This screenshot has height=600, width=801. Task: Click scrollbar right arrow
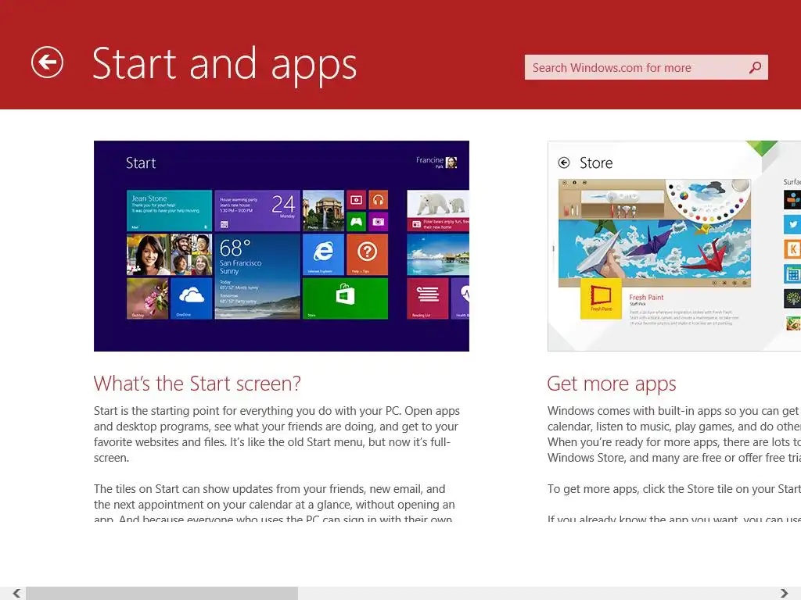pyautogui.click(x=784, y=593)
